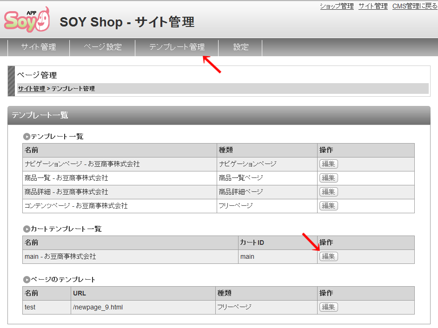The height and width of the screenshot is (328, 438).
Task: Click 名前 header in template list table
Action: tap(119, 150)
